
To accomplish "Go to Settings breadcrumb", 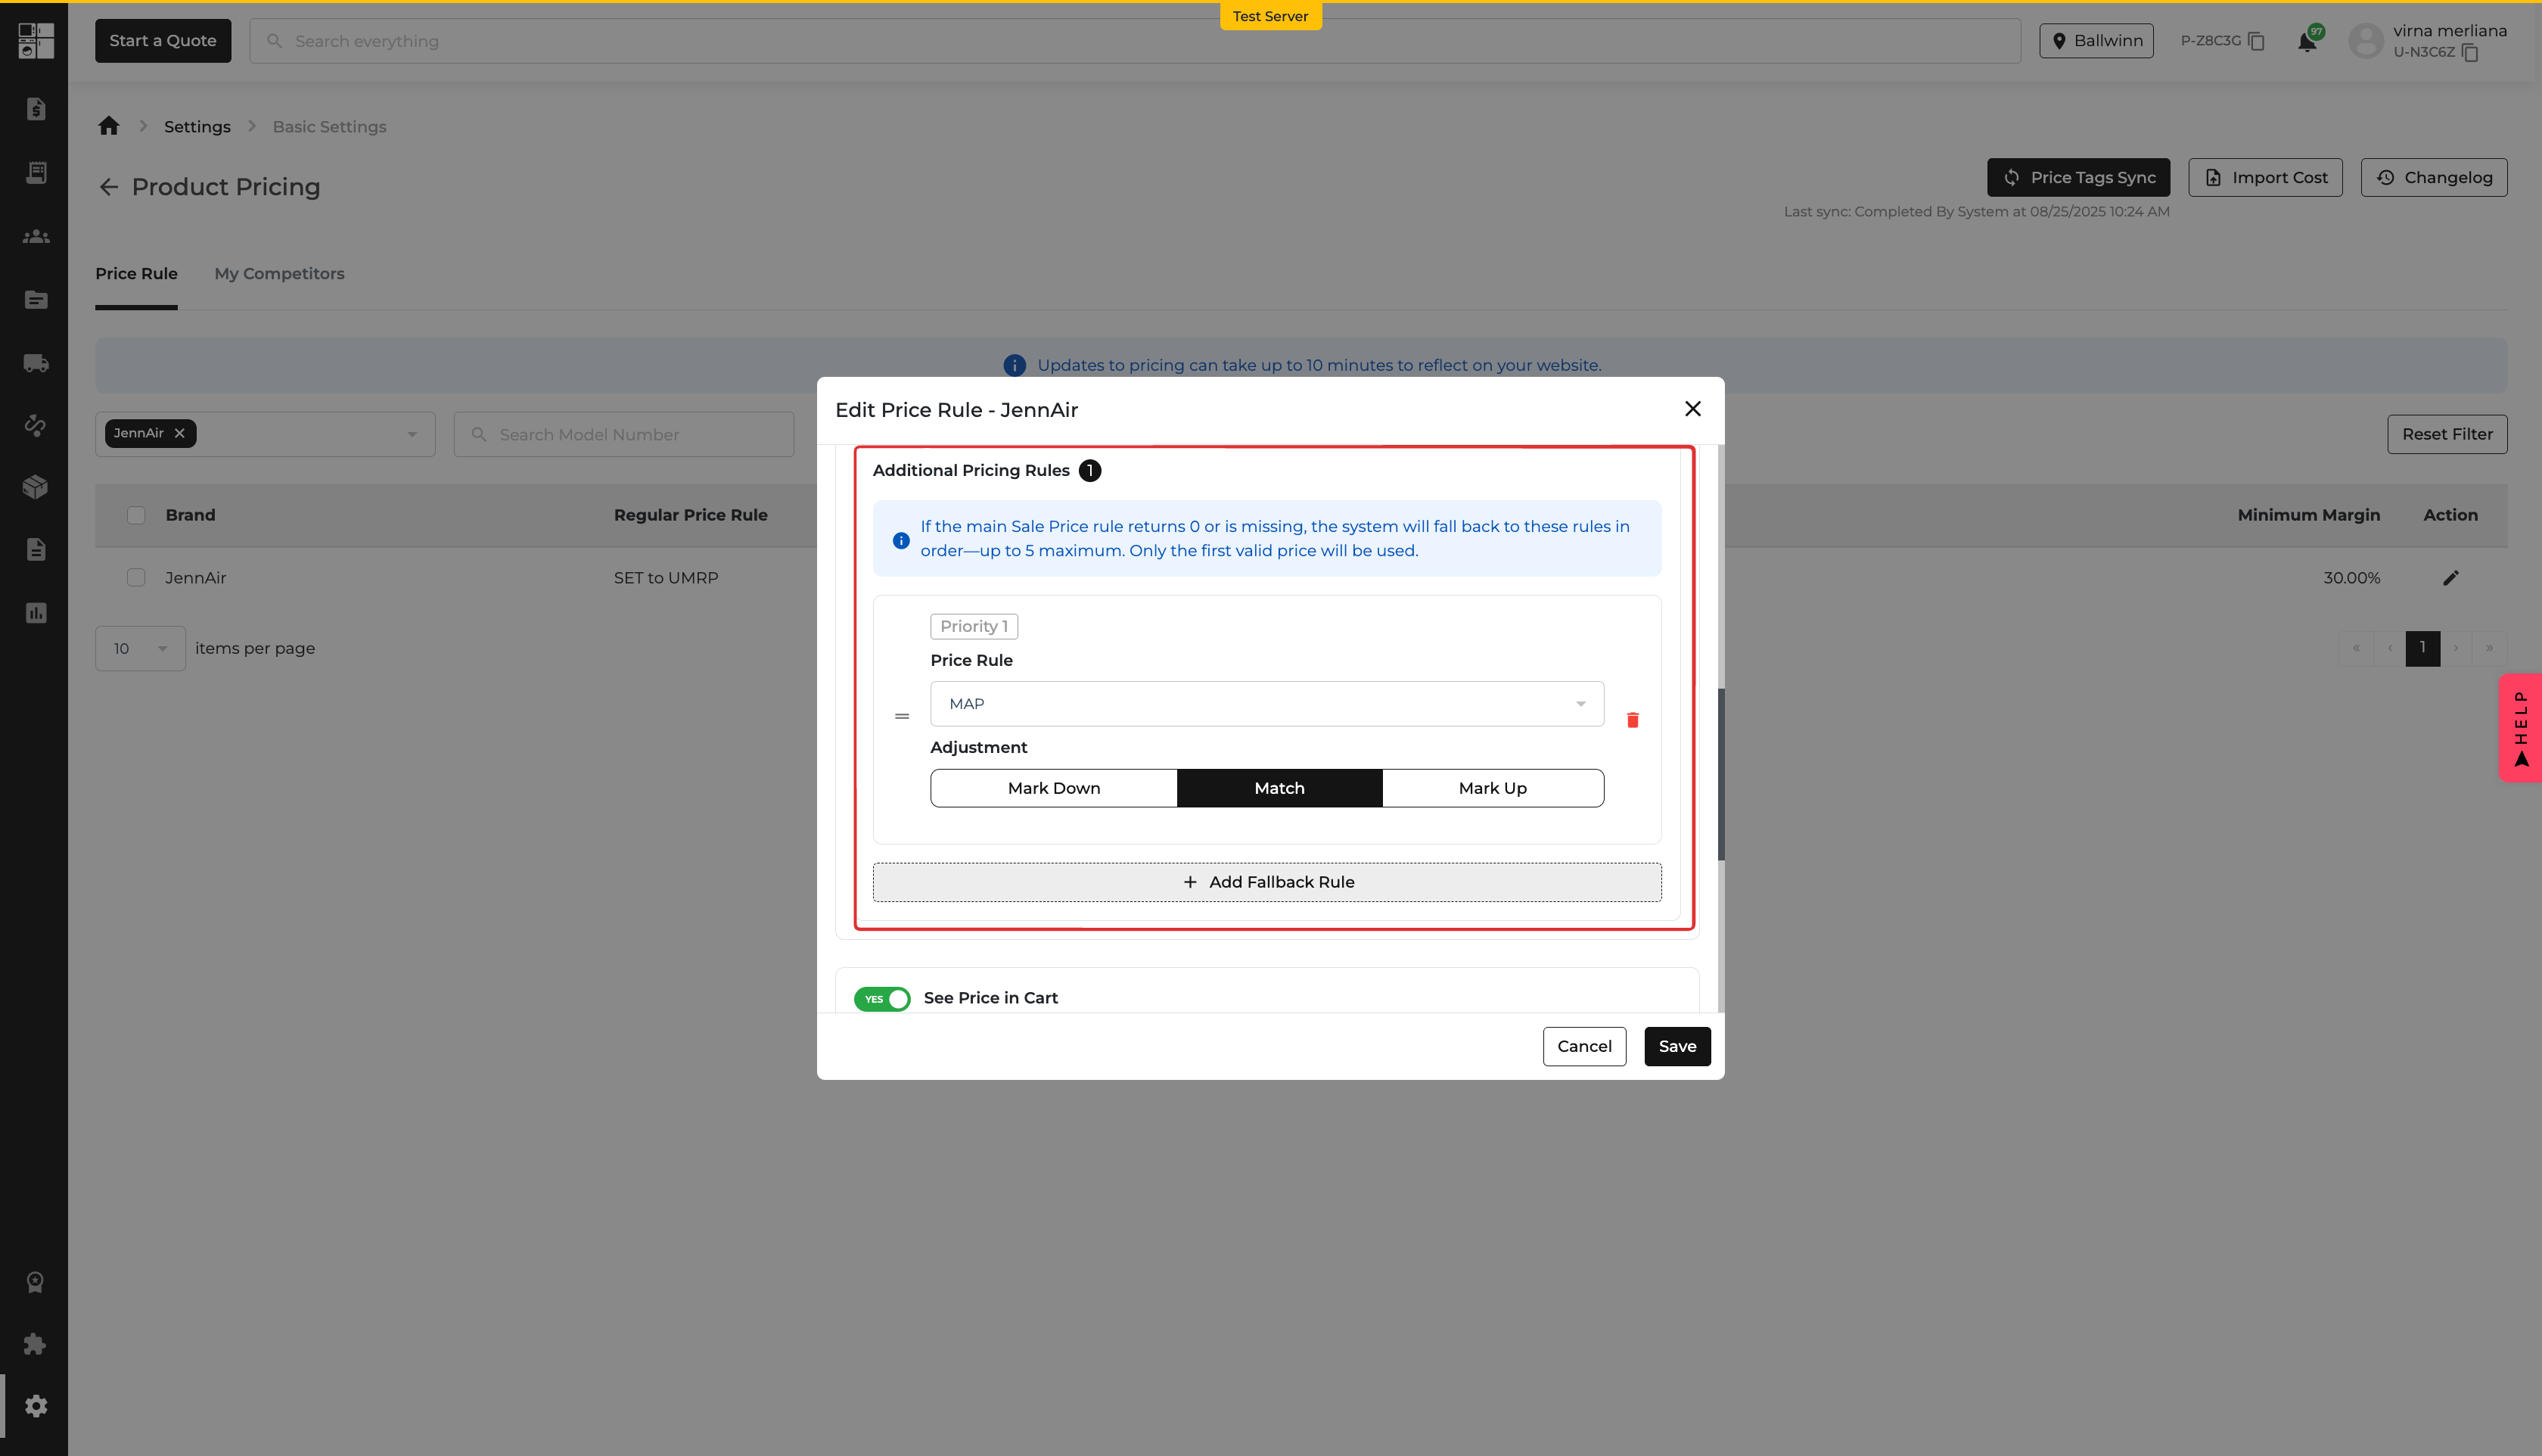I will point(197,127).
